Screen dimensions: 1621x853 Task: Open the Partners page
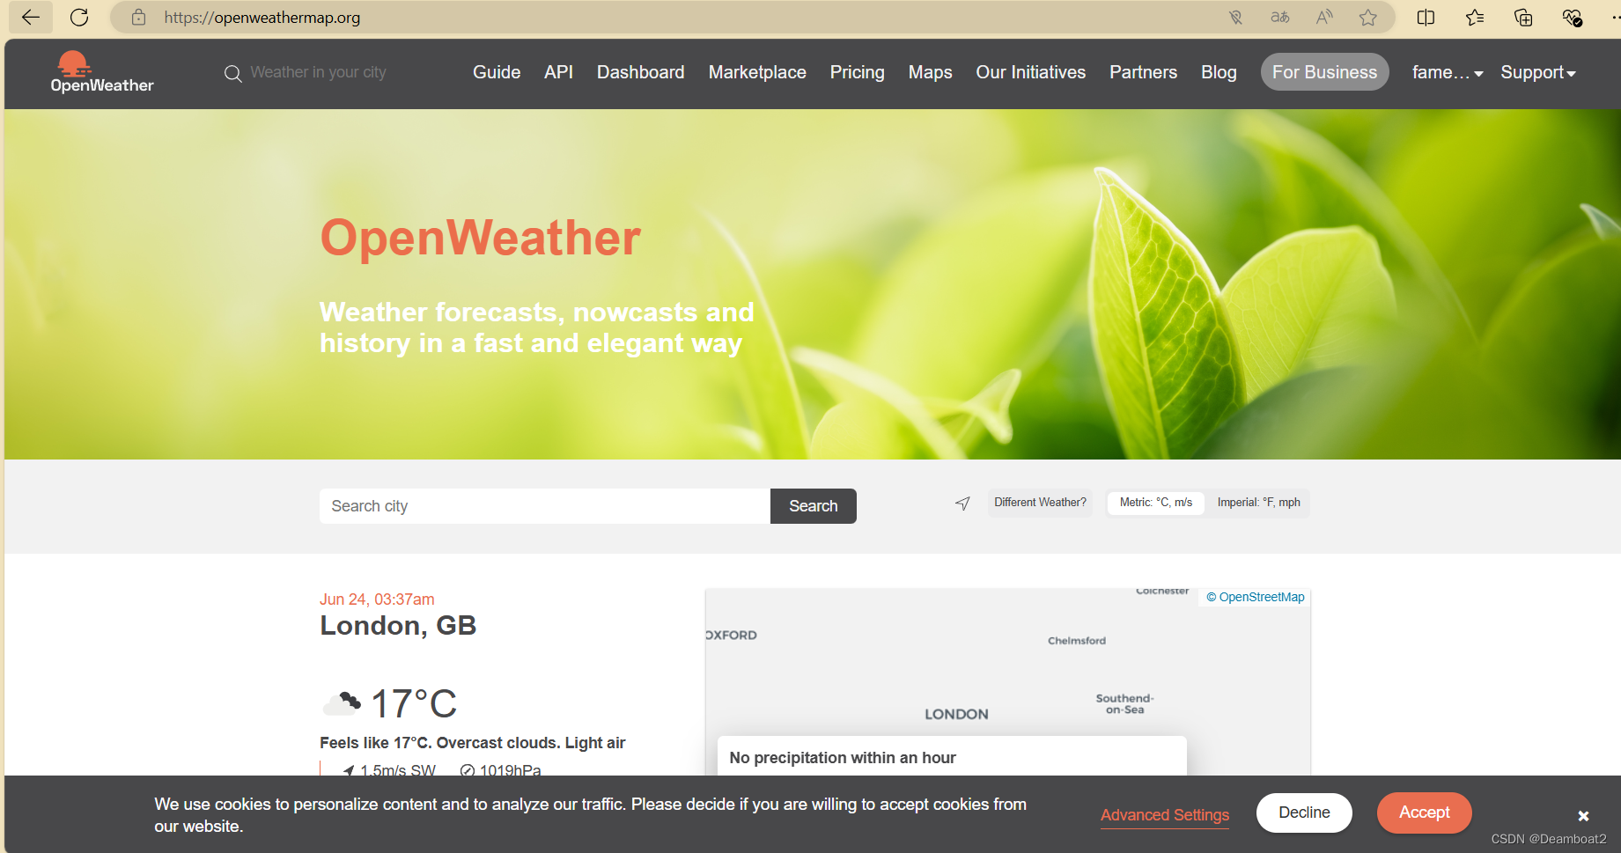[1143, 72]
